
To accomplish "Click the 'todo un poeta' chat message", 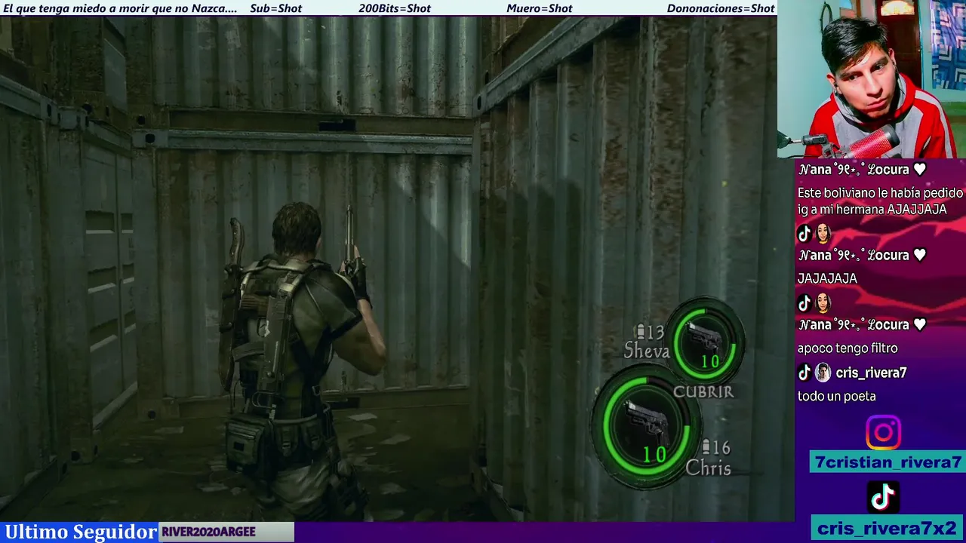I will [x=836, y=396].
